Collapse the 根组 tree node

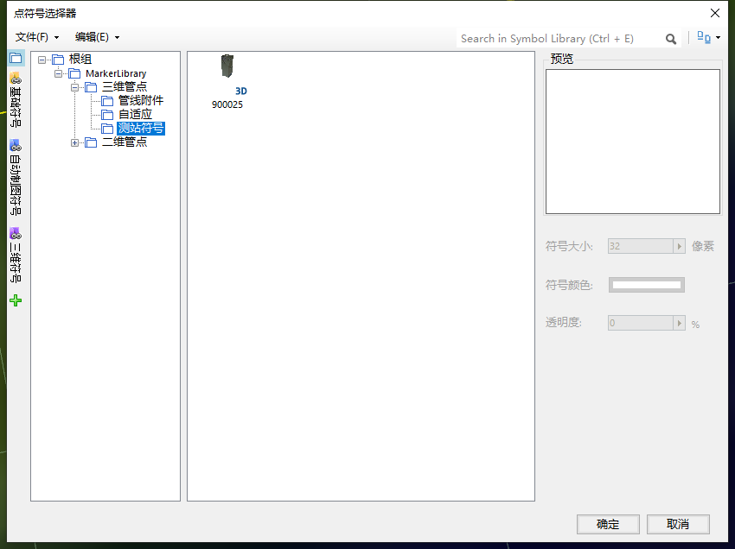[x=42, y=60]
